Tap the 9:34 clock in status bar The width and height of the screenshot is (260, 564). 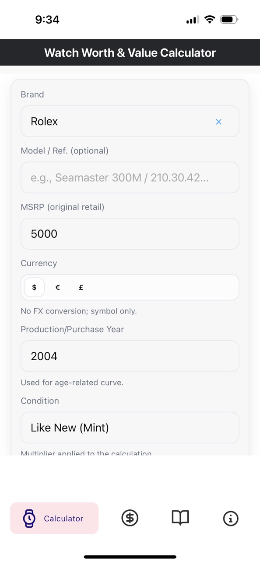click(47, 19)
